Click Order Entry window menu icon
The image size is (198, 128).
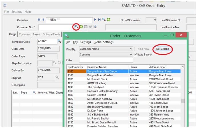coord(5,5)
